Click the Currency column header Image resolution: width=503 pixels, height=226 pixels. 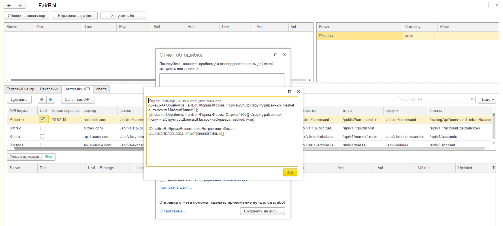click(x=420, y=27)
